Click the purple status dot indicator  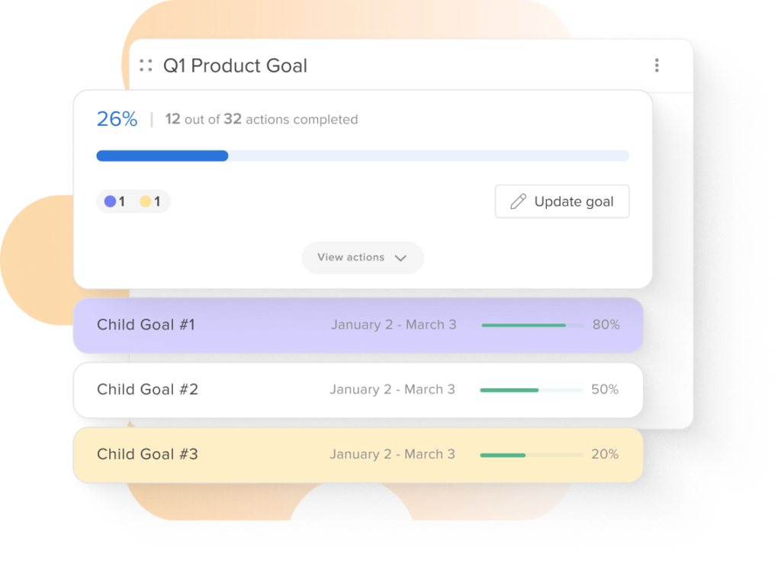110,201
